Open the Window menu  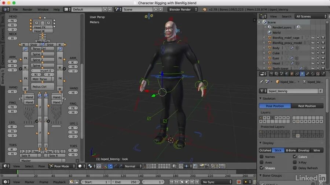tap(43, 10)
